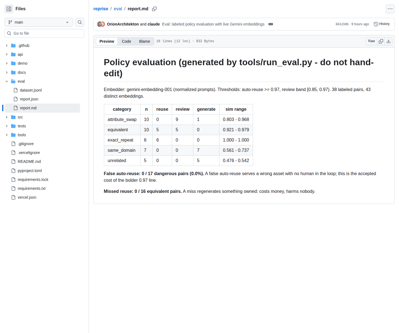Image resolution: width=399 pixels, height=333 pixels.
Task: Copy raw file contents icon
Action: [x=381, y=41]
